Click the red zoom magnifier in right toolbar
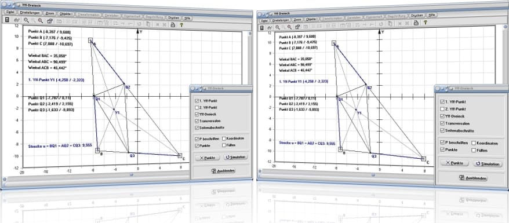The width and height of the screenshot is (509, 223). click(289, 27)
